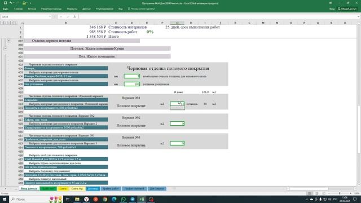Screen dimensions: 361x203
Task: Click Вариант №1 area input cell in m2
Action: tap(177, 104)
